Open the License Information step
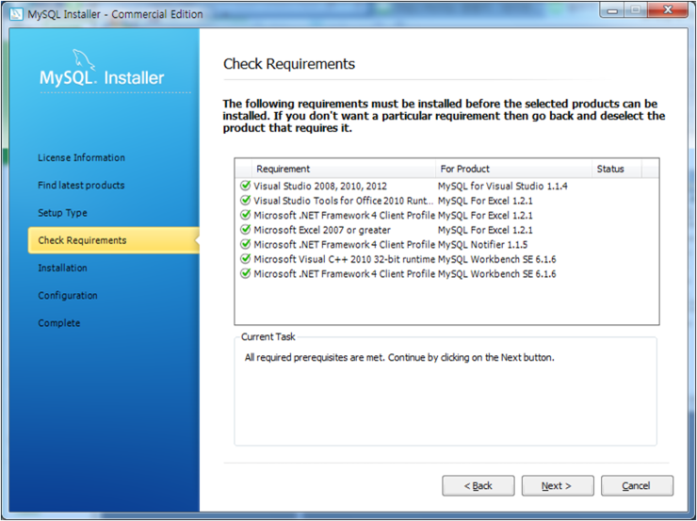Image resolution: width=697 pixels, height=521 pixels. point(81,158)
